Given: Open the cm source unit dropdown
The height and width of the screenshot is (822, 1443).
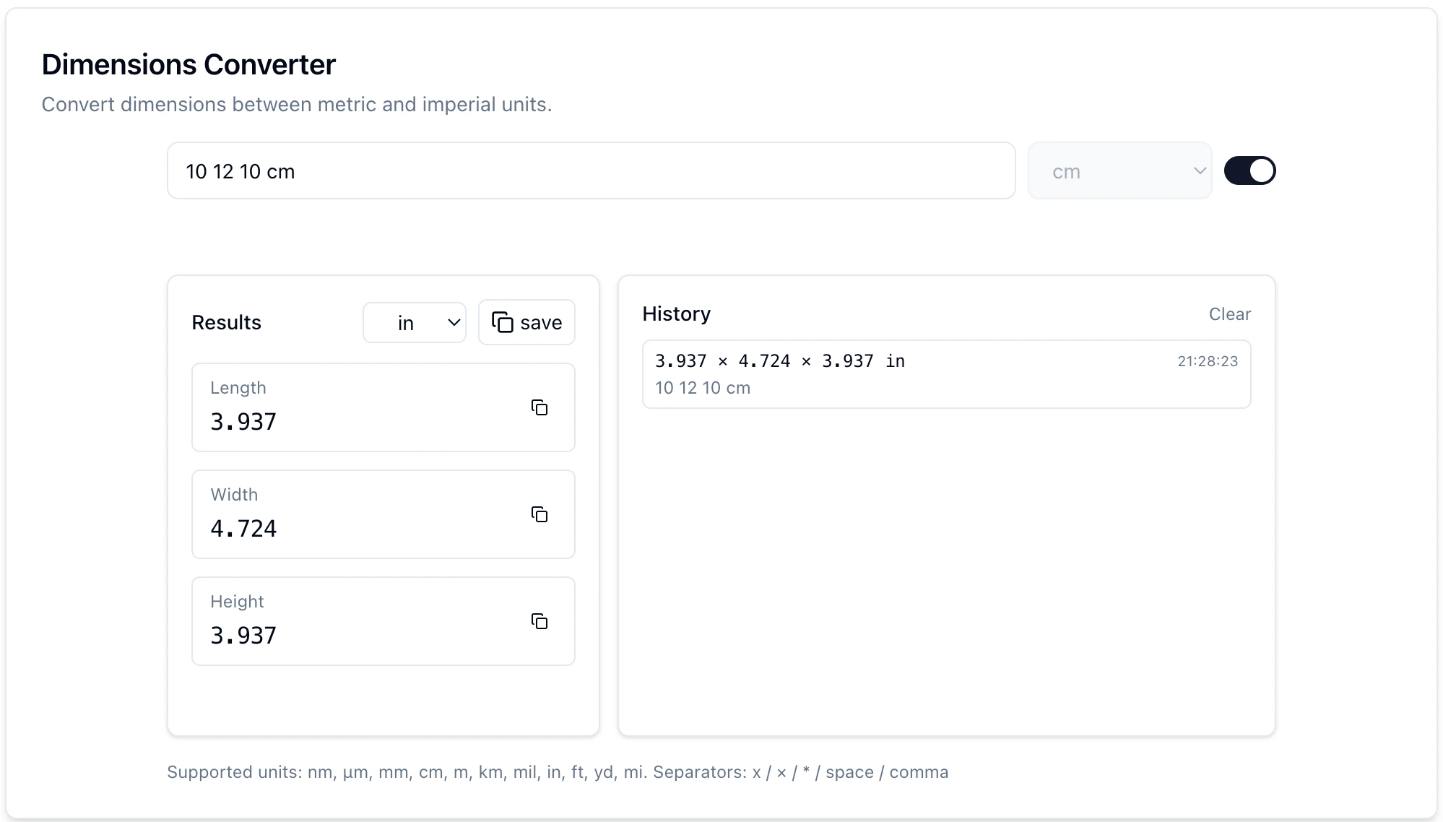Looking at the screenshot, I should pyautogui.click(x=1119, y=170).
